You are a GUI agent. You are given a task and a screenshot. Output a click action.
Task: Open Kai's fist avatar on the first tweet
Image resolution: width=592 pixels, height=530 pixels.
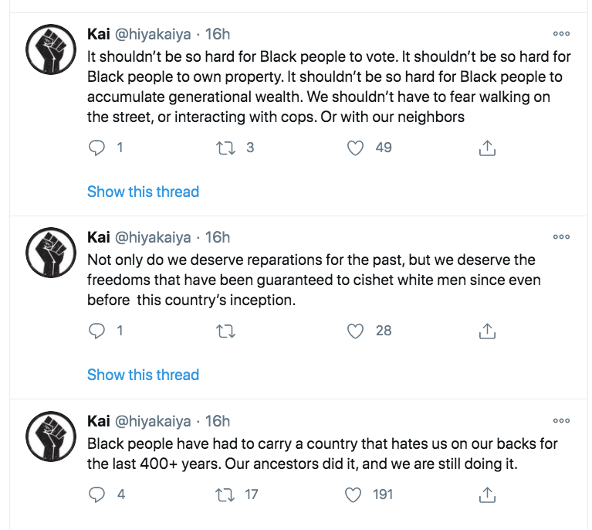coord(49,50)
